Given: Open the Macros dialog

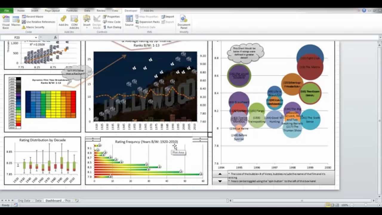Looking at the screenshot, I should click(16, 21).
